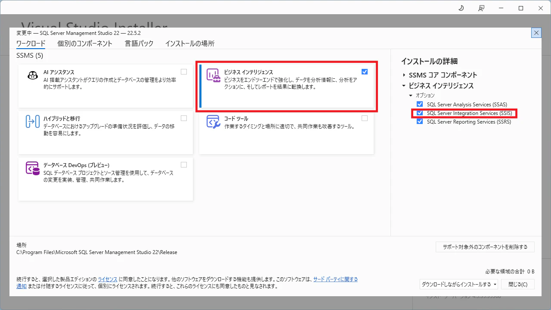Click the dialog title 変更中 — SQL Server Management Studio
Screen dimensions: 551x310
(78, 33)
